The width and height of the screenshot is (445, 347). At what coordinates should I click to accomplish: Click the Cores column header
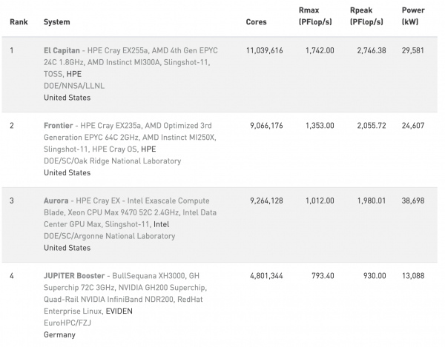tap(257, 22)
